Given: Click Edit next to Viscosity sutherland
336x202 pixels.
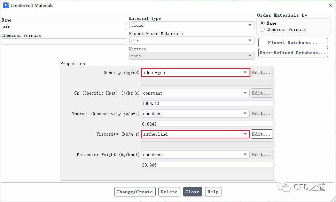Looking at the screenshot, I should click(x=261, y=134).
